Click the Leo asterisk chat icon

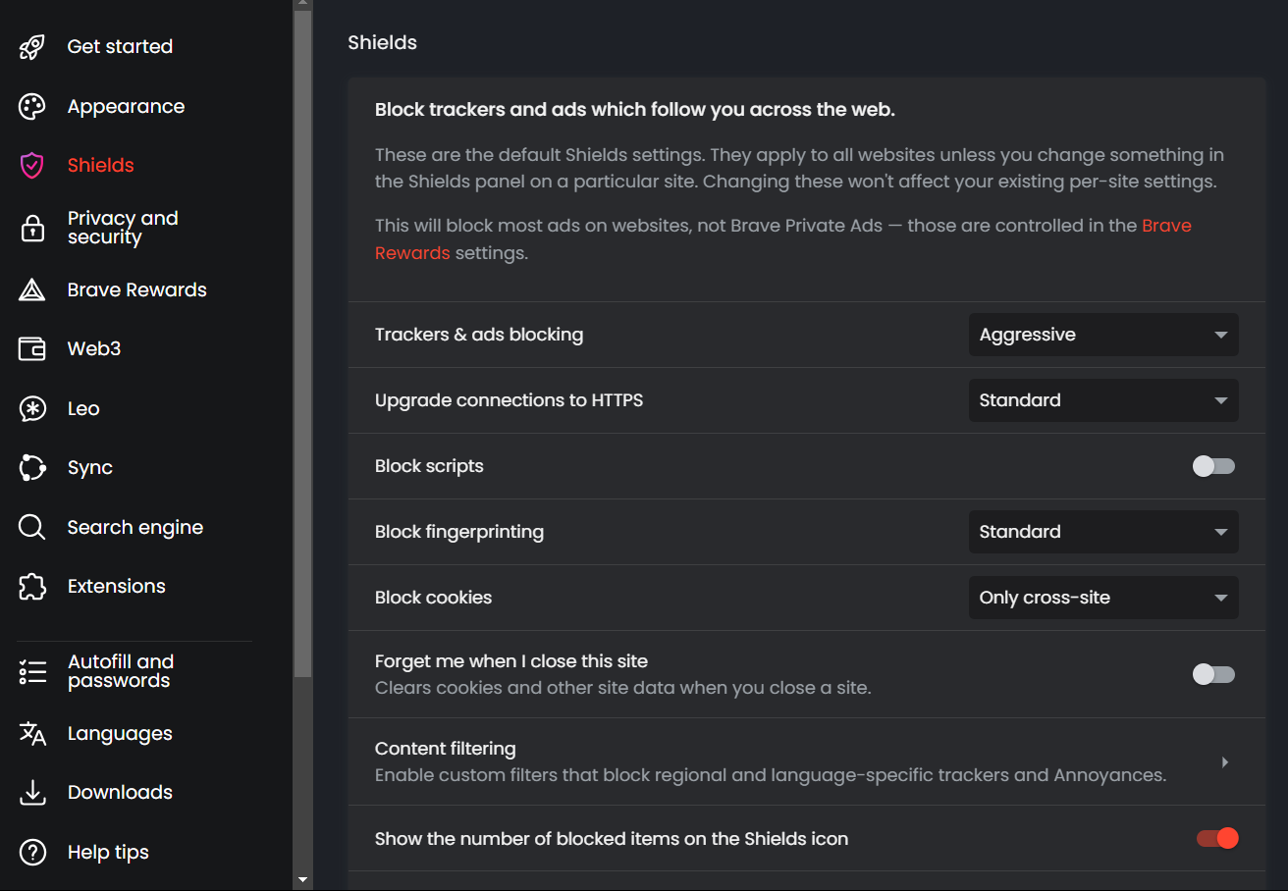click(32, 409)
